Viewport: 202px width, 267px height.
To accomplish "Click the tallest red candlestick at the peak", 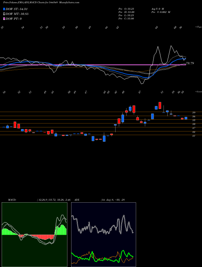I will (160, 106).
